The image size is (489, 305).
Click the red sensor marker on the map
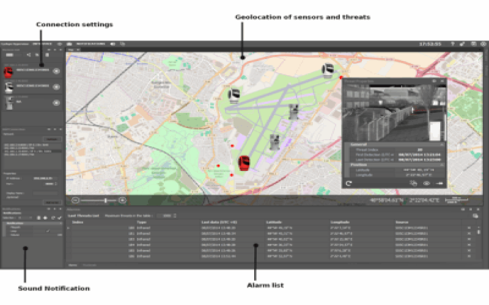(x=244, y=163)
